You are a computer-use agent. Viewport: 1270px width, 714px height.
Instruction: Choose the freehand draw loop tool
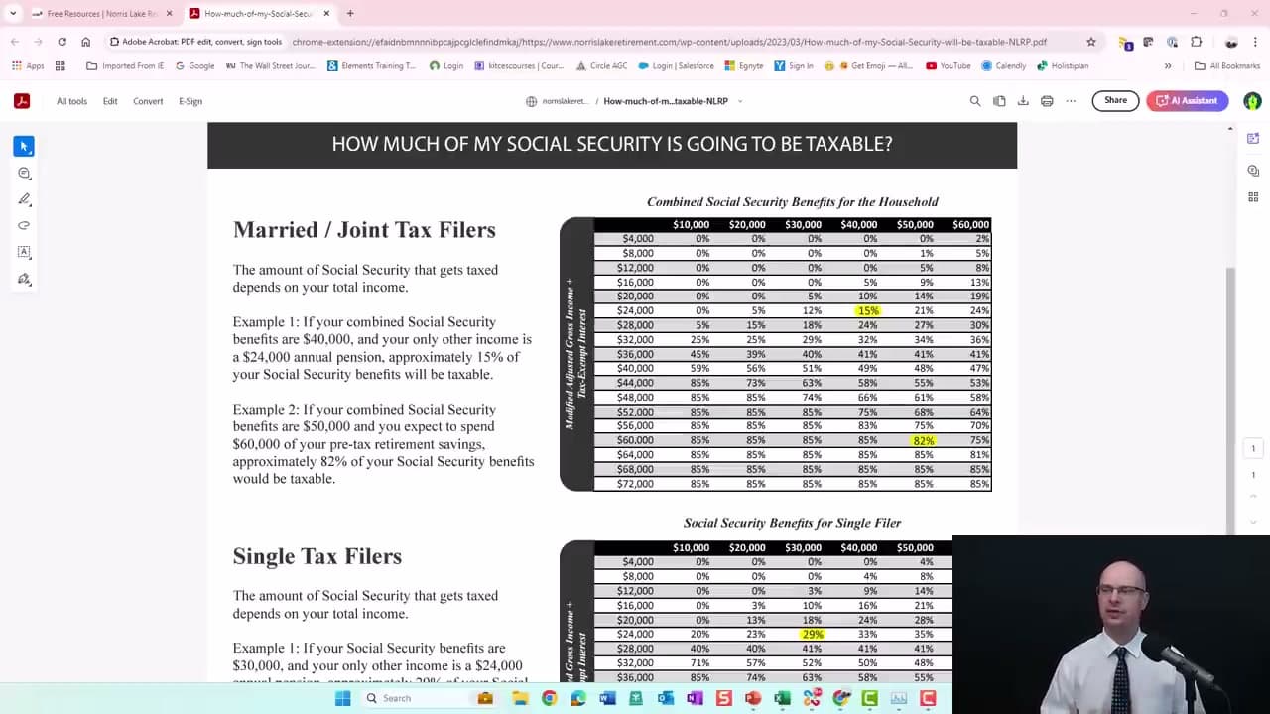pos(24,225)
